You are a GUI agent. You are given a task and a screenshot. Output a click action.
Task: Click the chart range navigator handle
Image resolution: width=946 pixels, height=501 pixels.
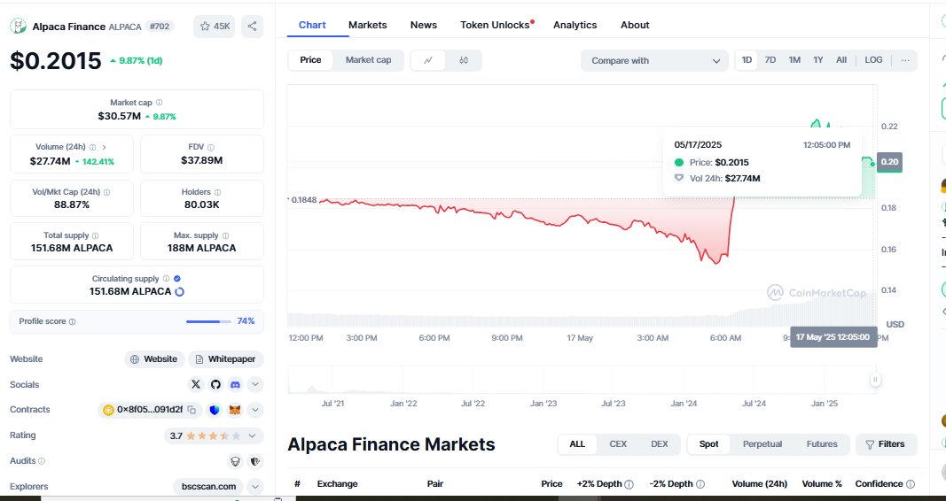(x=875, y=380)
